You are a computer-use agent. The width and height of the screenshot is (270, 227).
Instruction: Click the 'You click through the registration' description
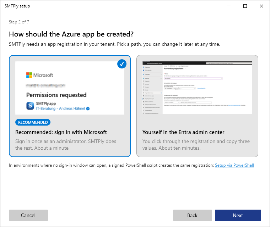196,145
